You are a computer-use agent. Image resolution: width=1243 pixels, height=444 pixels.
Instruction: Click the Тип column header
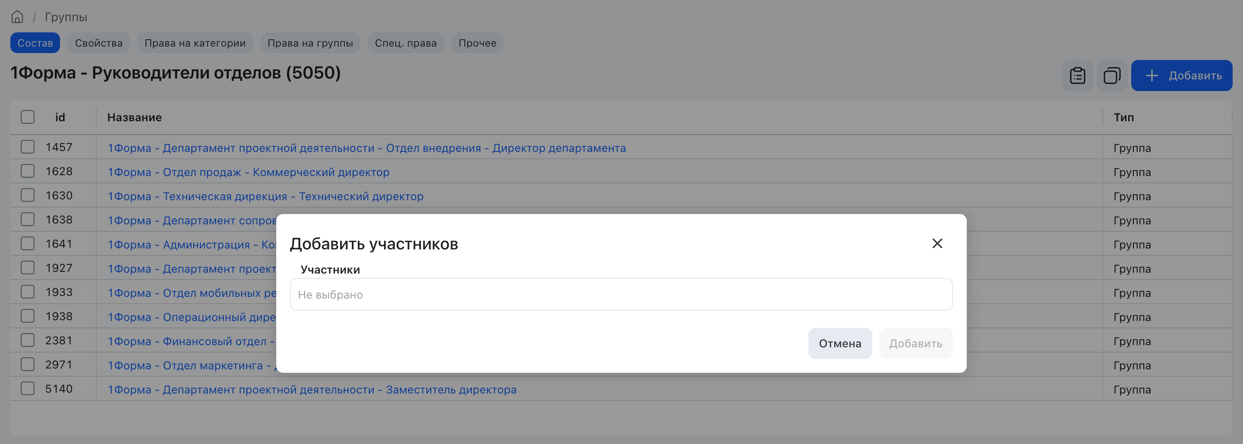pyautogui.click(x=1123, y=117)
